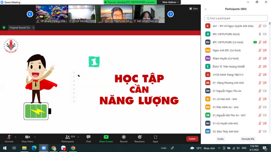Open audio options arrow beside Unmute
The image size is (271, 152).
(x=16, y=137)
